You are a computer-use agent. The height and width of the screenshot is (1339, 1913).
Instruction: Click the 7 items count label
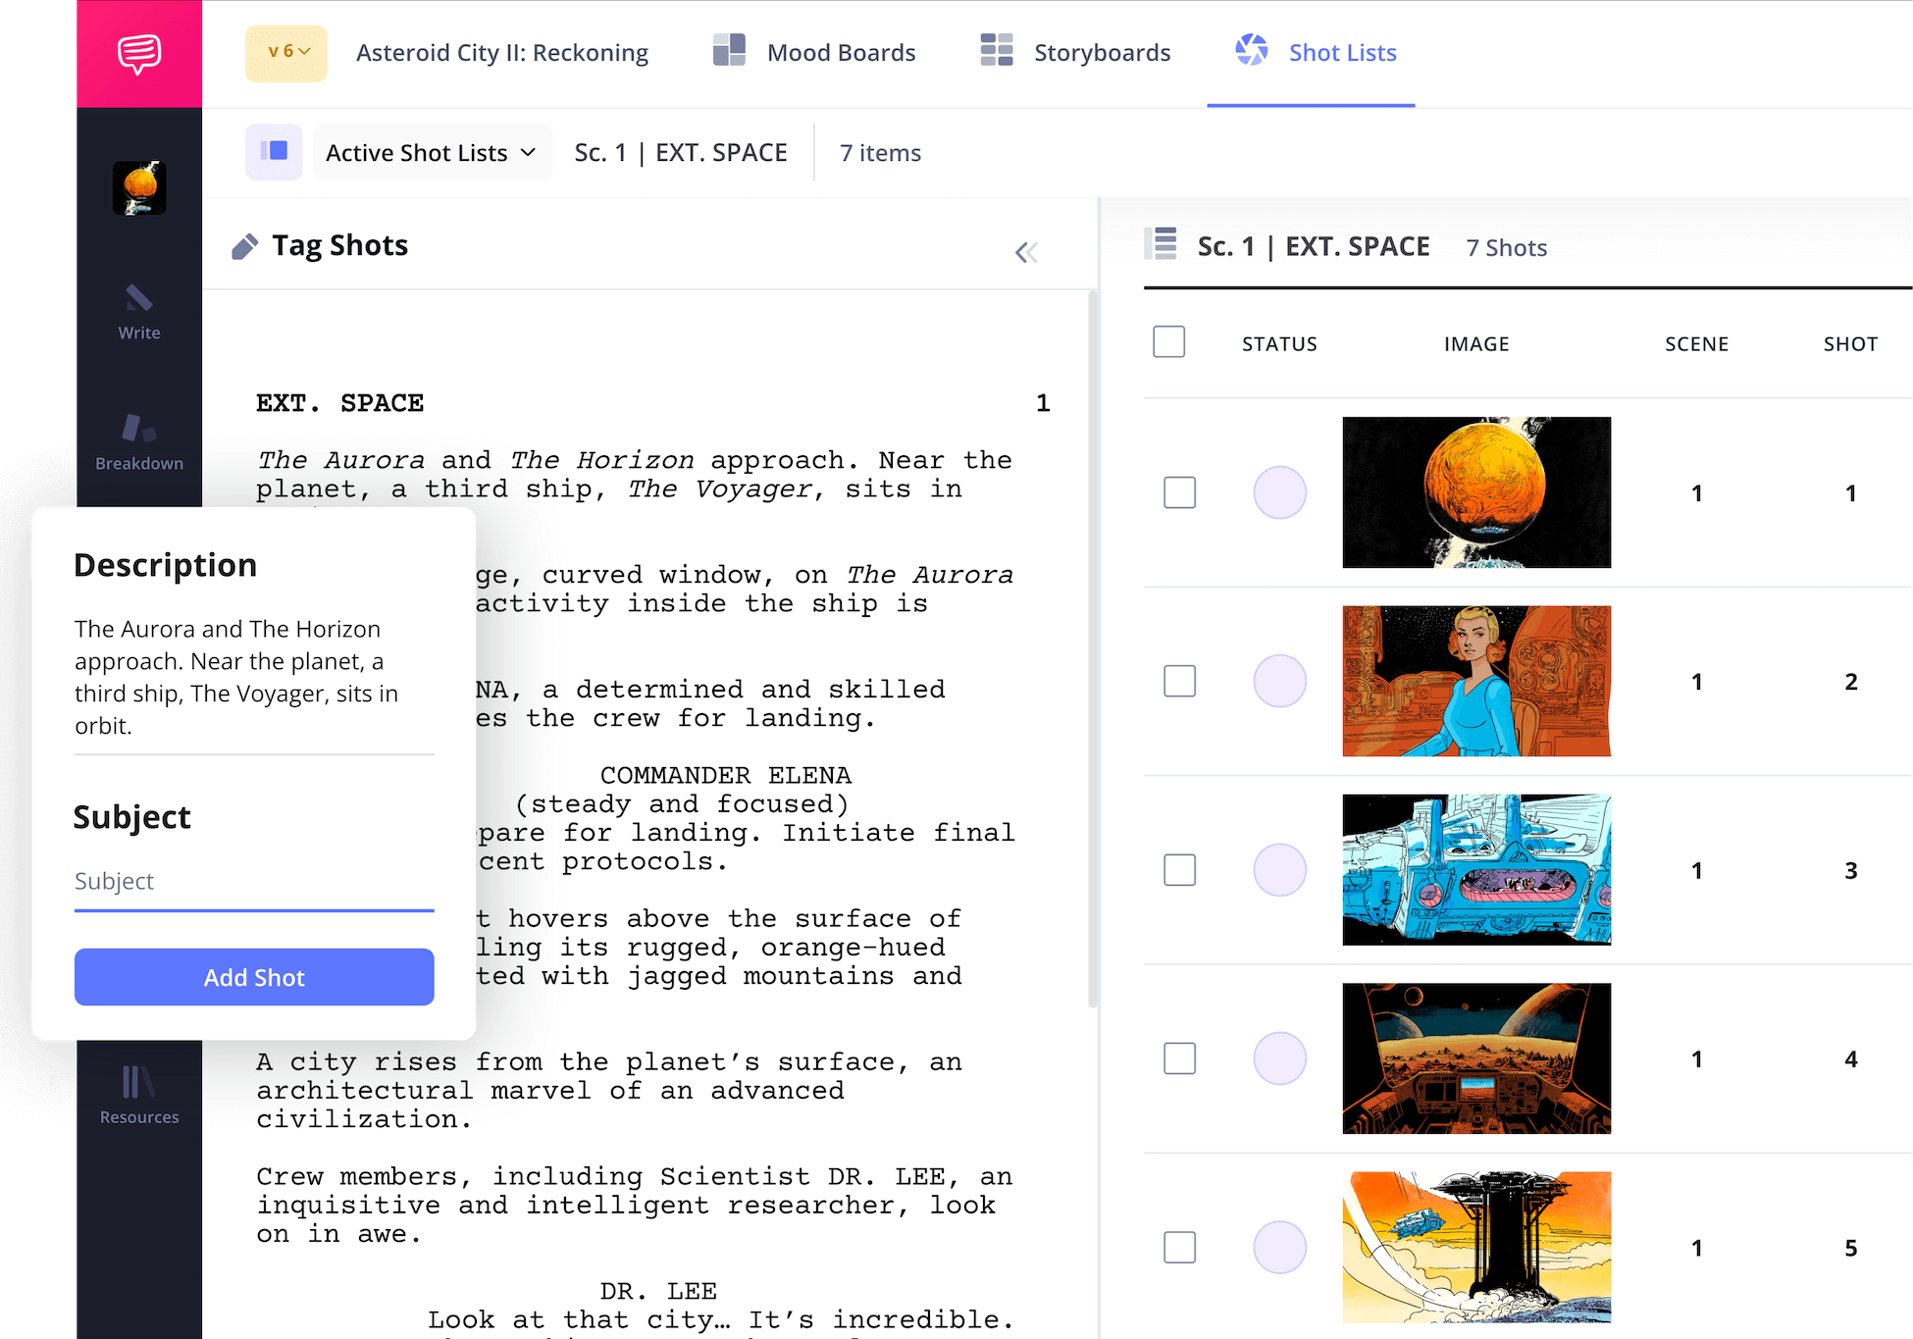click(880, 153)
